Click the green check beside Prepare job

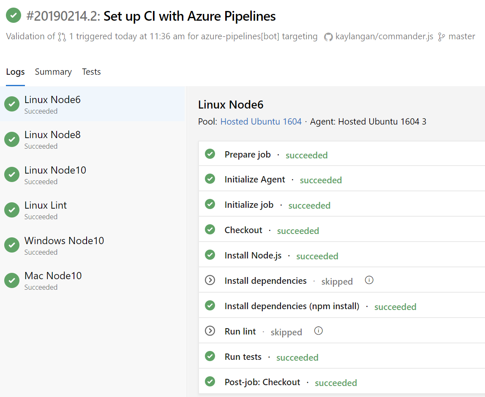click(210, 154)
